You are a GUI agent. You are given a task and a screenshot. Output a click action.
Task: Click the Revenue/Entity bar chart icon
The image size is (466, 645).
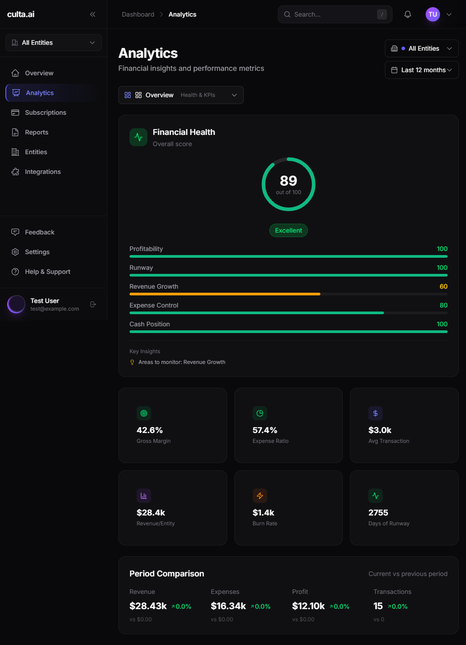(143, 495)
